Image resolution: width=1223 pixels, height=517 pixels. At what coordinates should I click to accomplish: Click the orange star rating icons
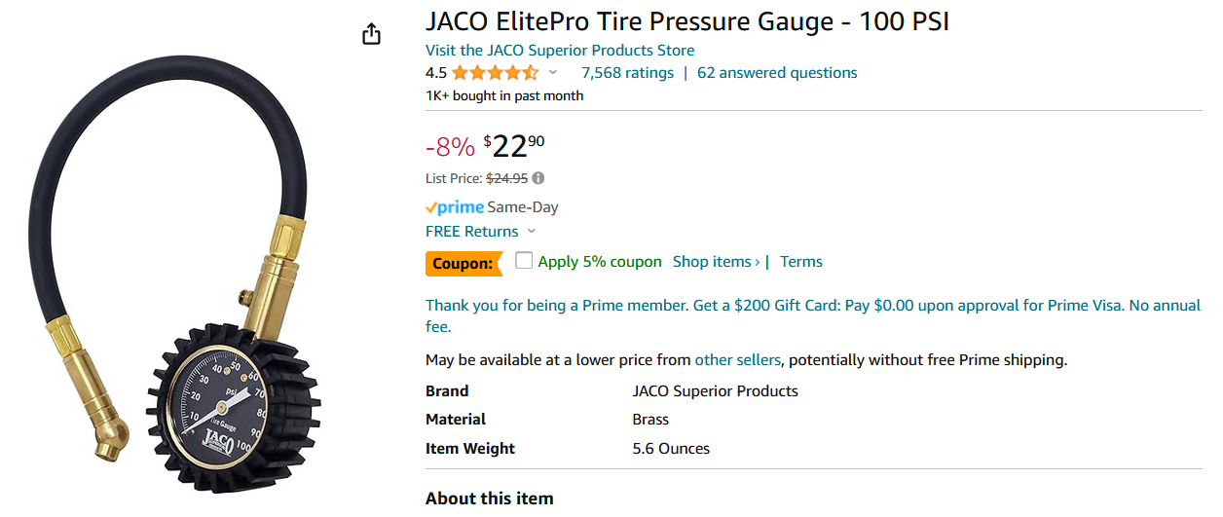(495, 73)
